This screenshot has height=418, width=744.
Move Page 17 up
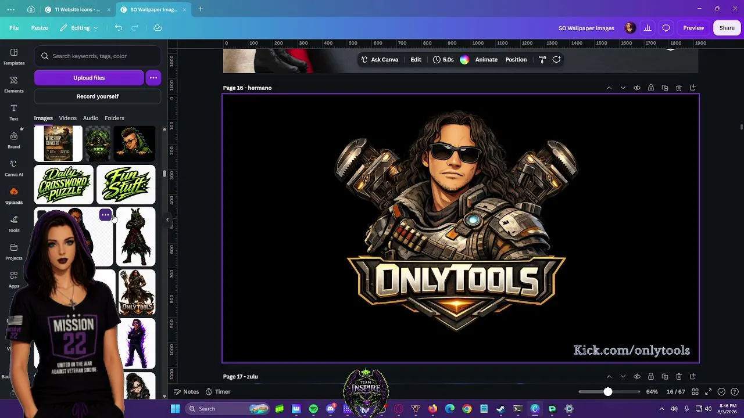(609, 376)
